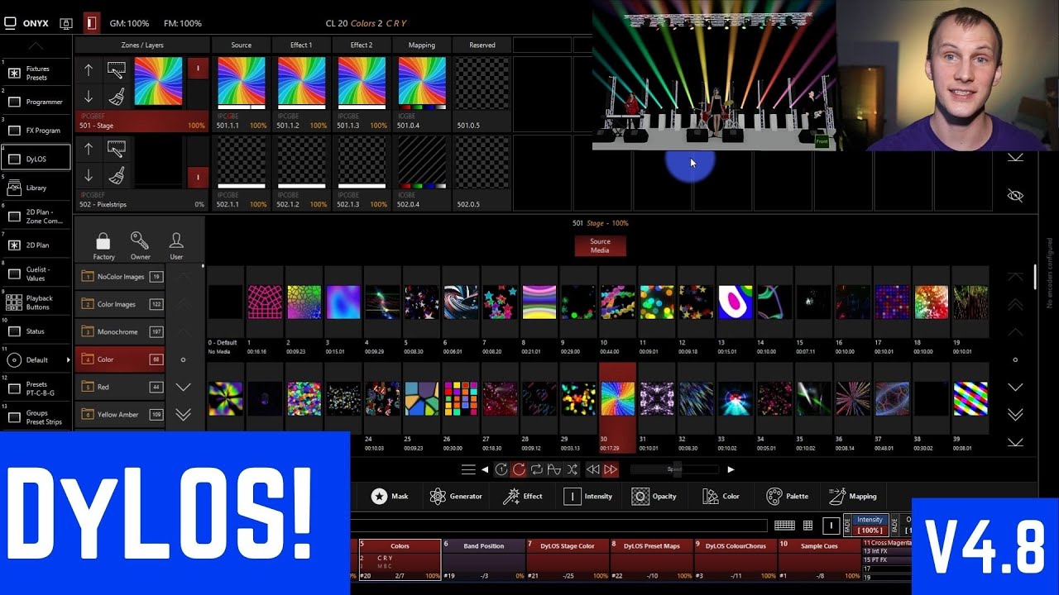Viewport: 1059px width, 595px height.
Task: Toggle the play-once playback mode
Action: (501, 469)
